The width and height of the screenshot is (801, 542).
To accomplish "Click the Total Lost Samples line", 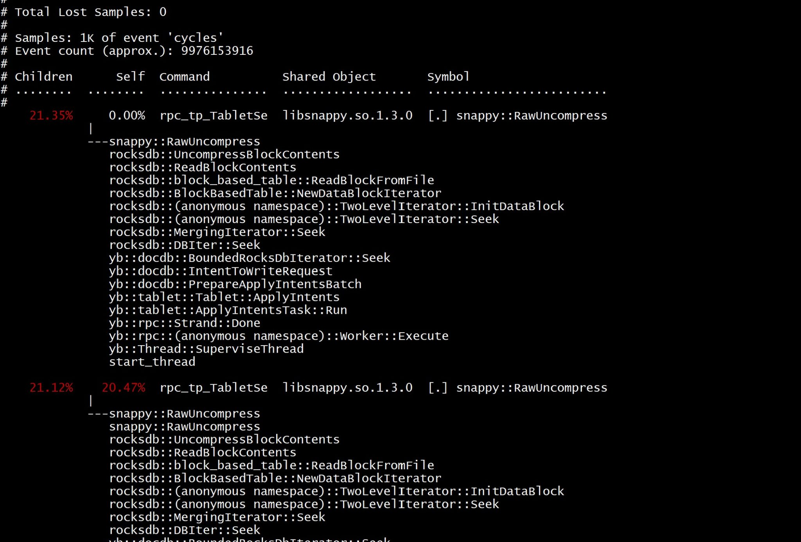I will pyautogui.click(x=84, y=12).
